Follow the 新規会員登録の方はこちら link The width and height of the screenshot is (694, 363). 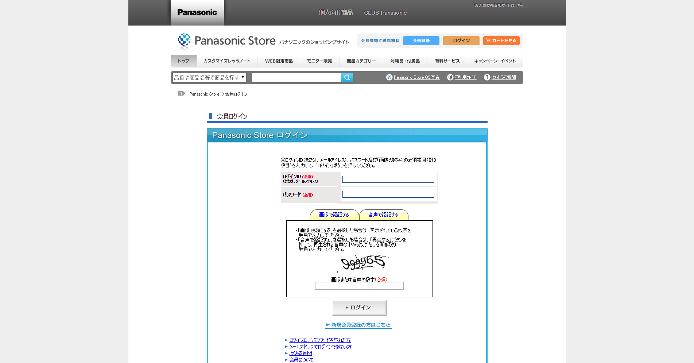coord(358,325)
